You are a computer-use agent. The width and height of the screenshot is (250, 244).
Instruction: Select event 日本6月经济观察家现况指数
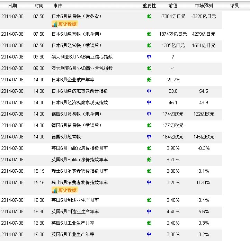click(x=80, y=102)
